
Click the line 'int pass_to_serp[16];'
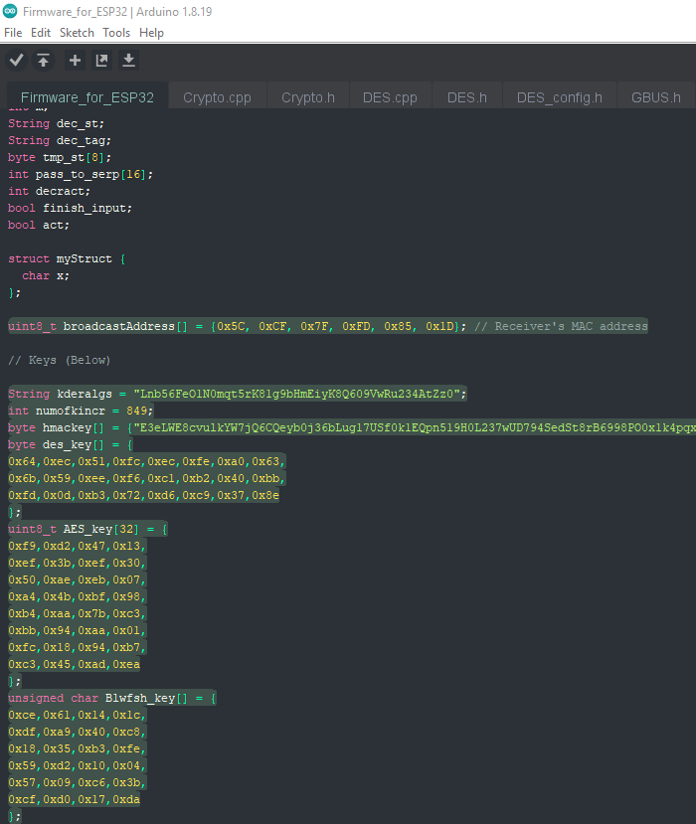click(x=81, y=174)
